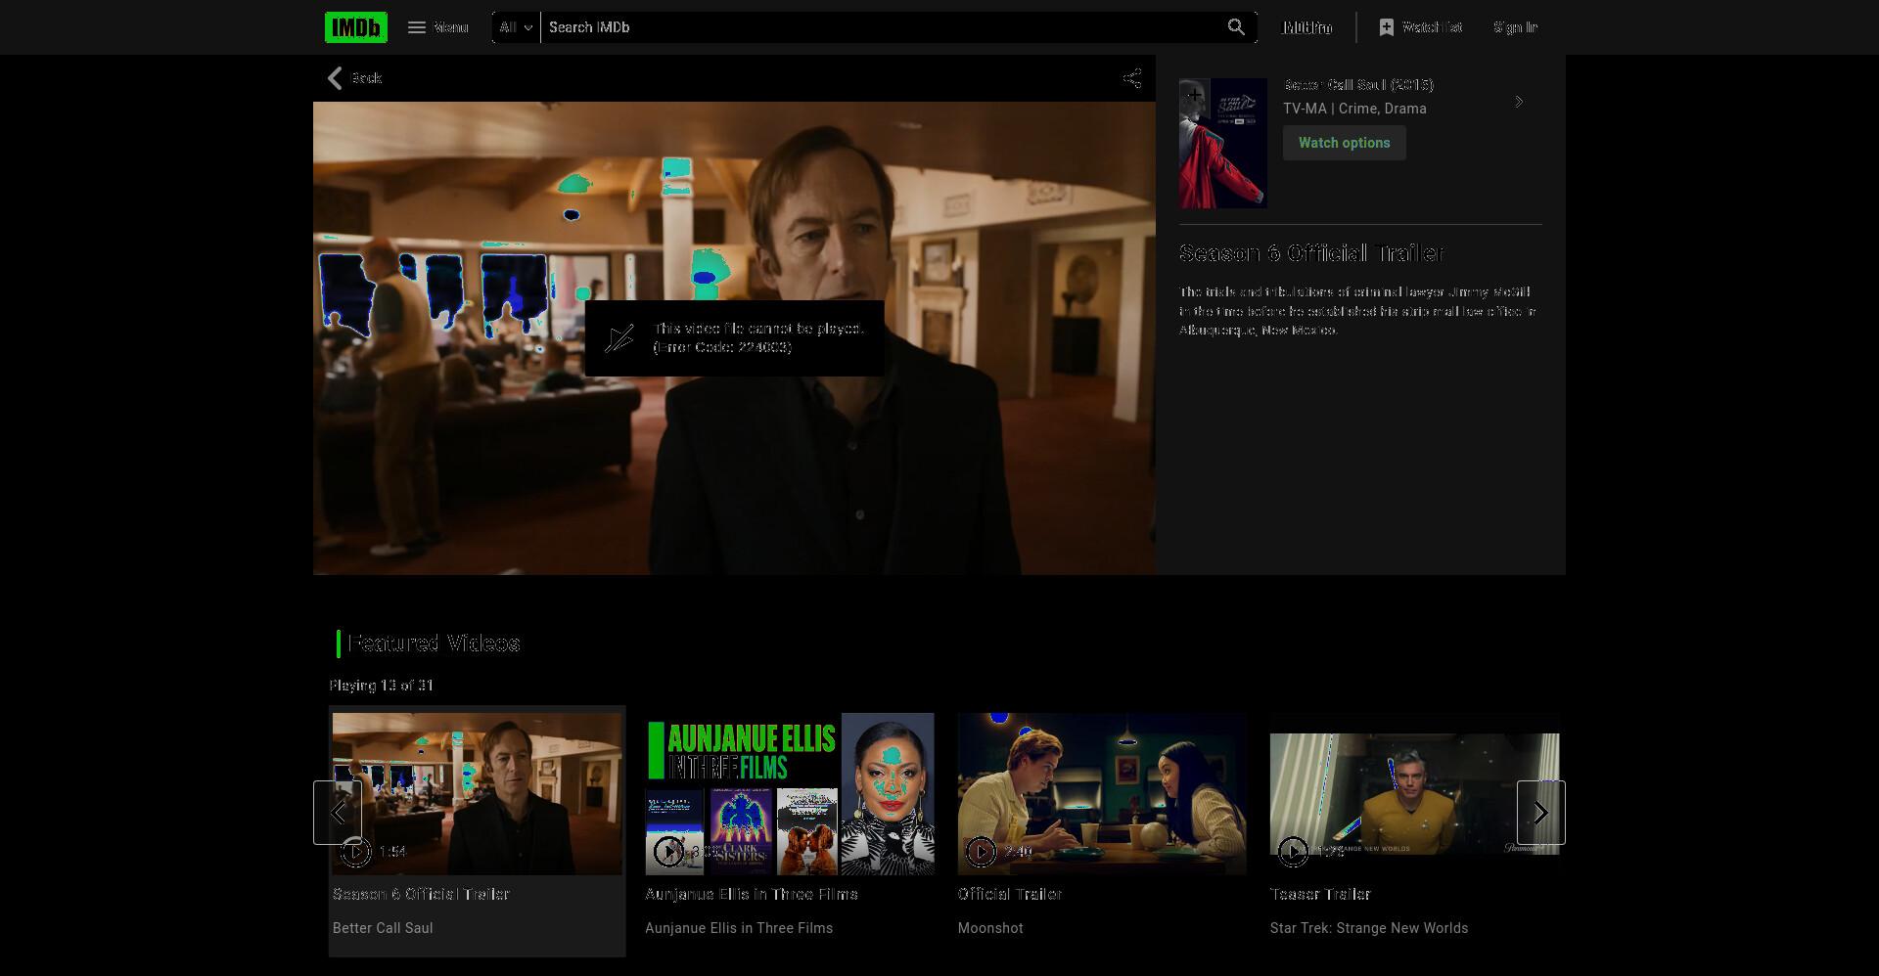Click play icon on Star Trek thumbnail

(1293, 852)
